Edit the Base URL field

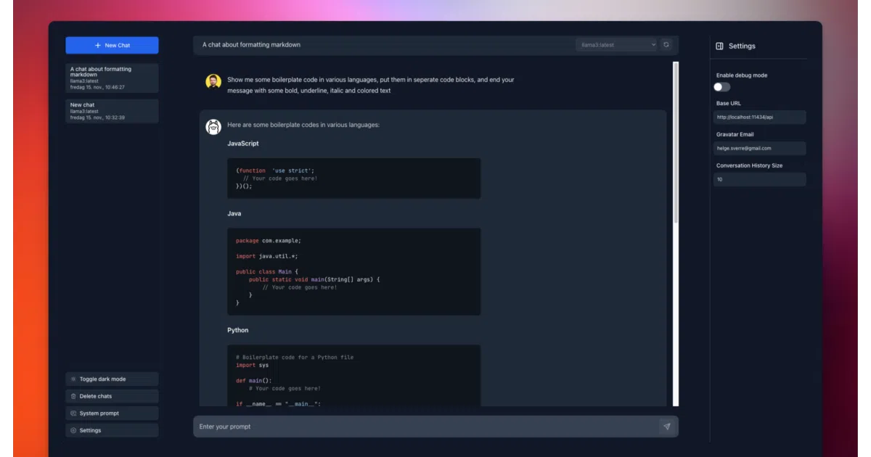click(x=760, y=117)
